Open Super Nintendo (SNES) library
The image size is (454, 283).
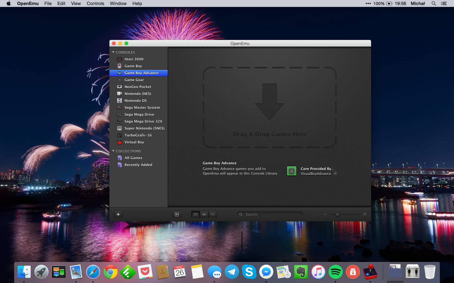(x=139, y=128)
